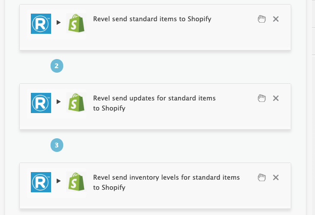Remove the send inventory levels flow
Screen dimensions: 315x215
click(x=276, y=178)
